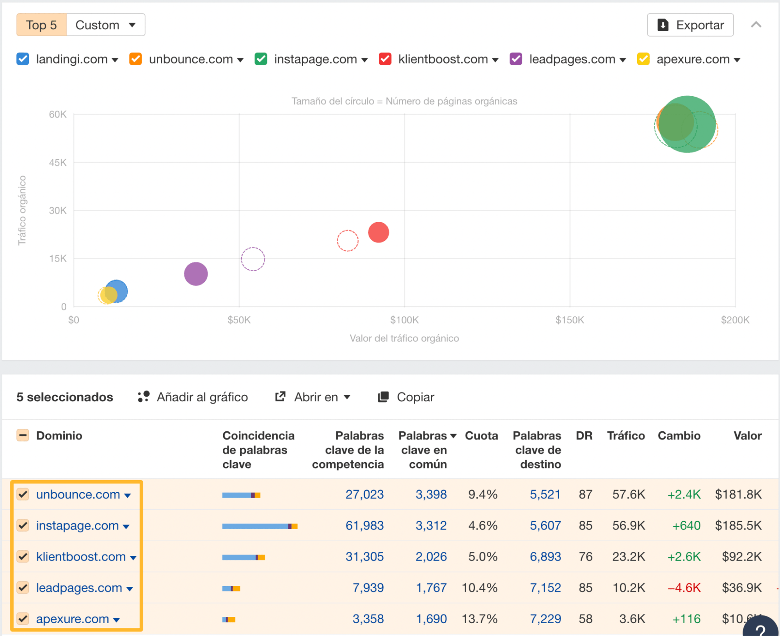
Task: Click the scatter-plot icon beside Añadir al gráfico
Action: tap(143, 397)
